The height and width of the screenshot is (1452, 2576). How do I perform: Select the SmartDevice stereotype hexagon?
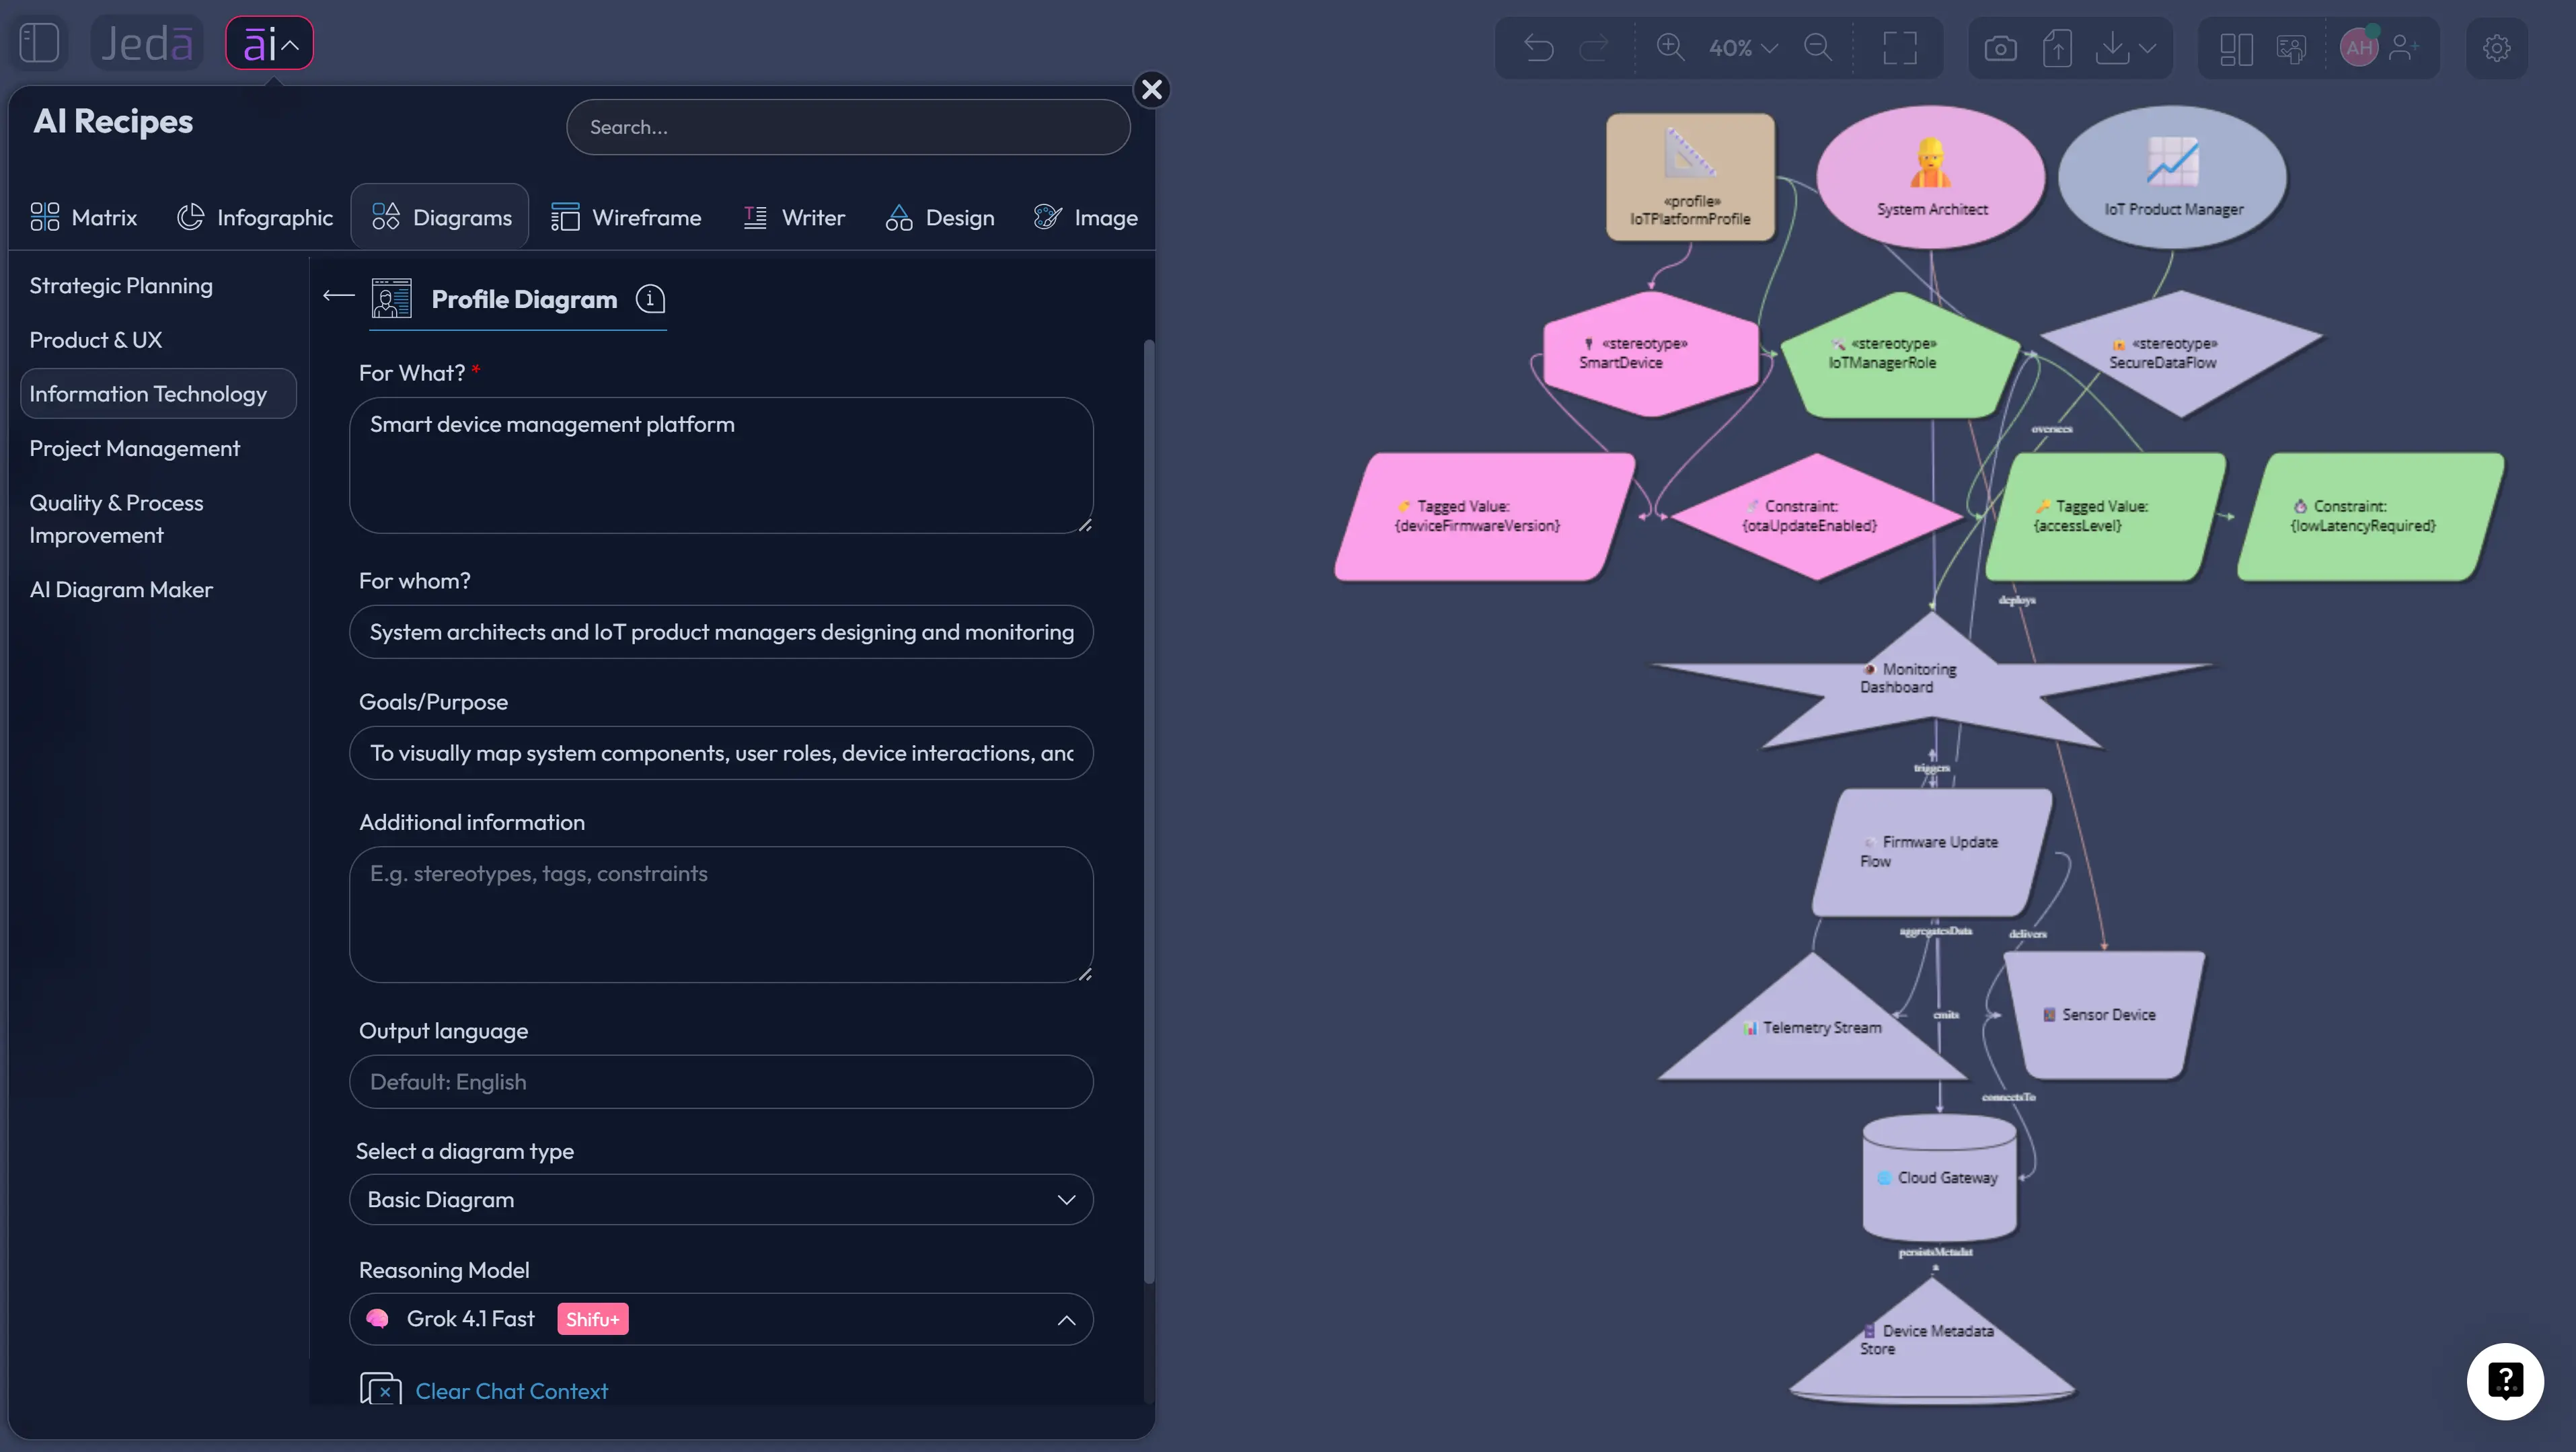[1651, 354]
